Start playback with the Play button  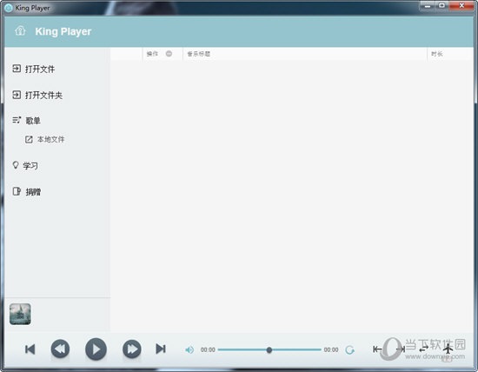96,349
